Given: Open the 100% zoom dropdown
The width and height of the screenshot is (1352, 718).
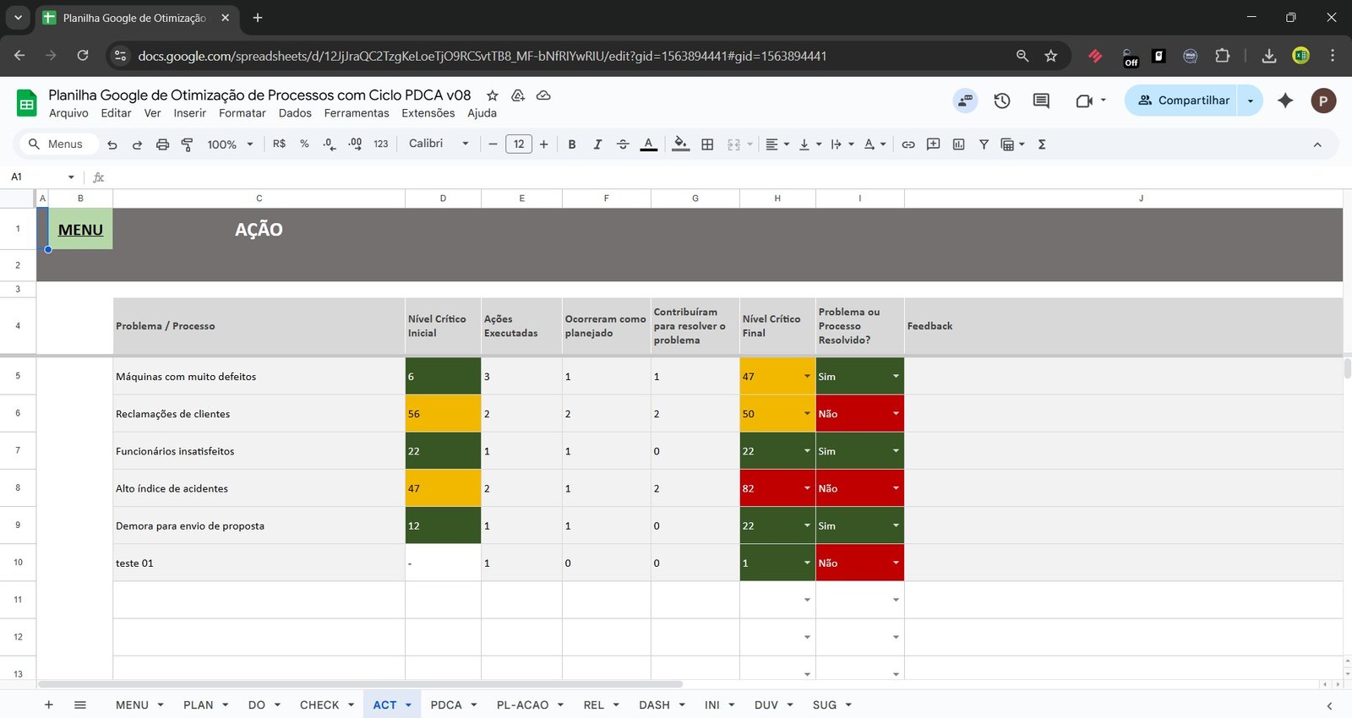Looking at the screenshot, I should [230, 144].
